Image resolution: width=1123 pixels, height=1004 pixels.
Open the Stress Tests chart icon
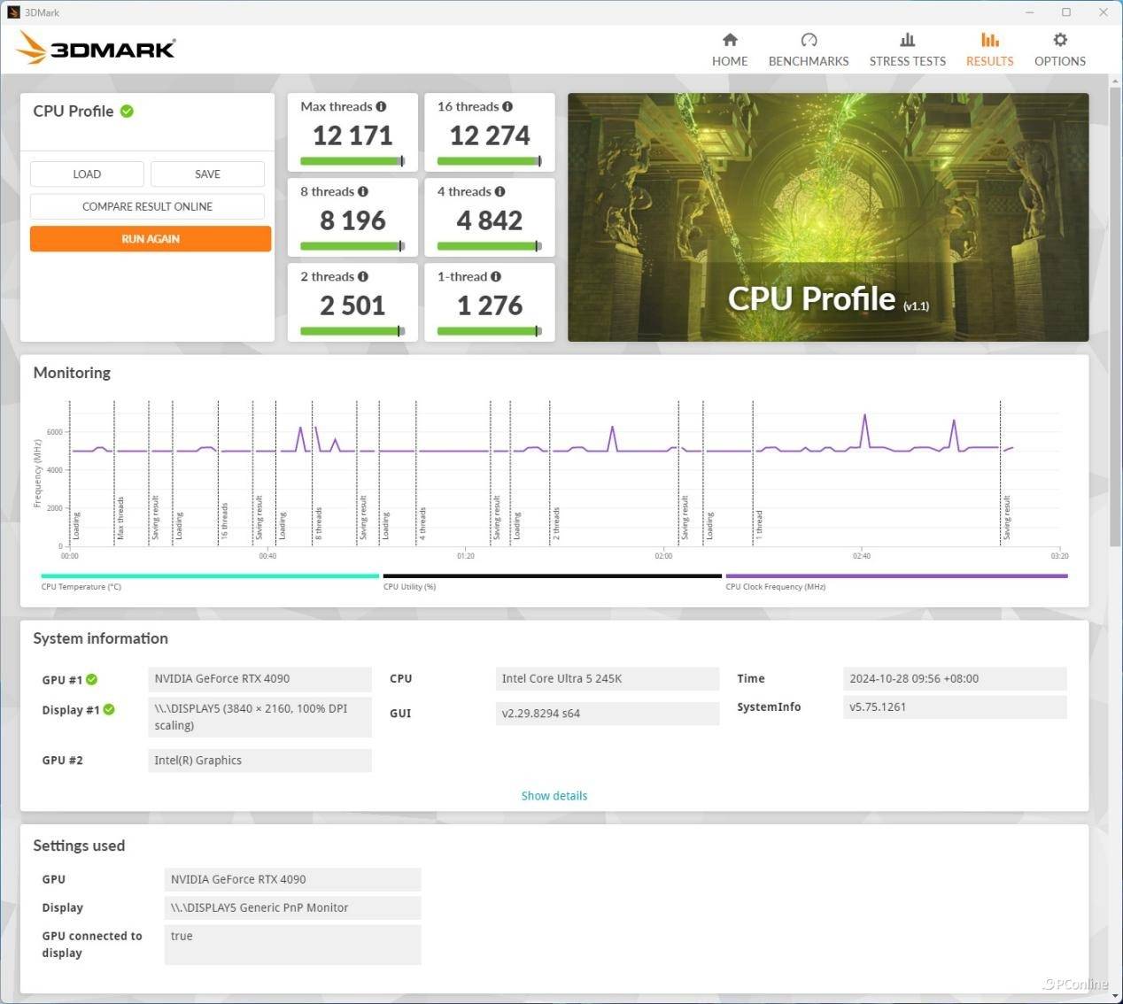coord(908,40)
